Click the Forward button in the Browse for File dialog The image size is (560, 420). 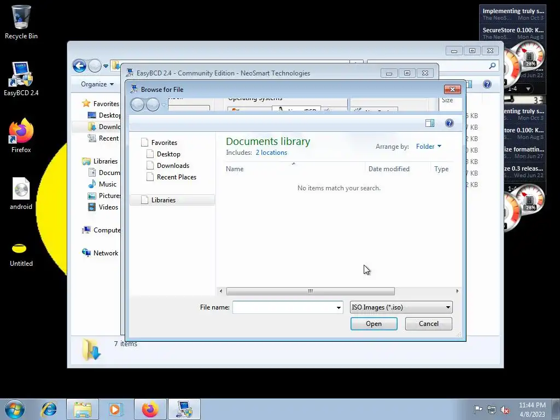(153, 104)
